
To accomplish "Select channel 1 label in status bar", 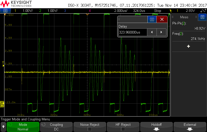I will tap(15, 11).
